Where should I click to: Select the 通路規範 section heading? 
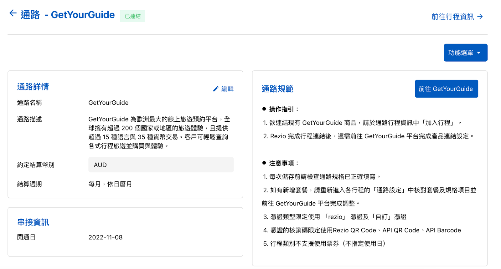277,89
